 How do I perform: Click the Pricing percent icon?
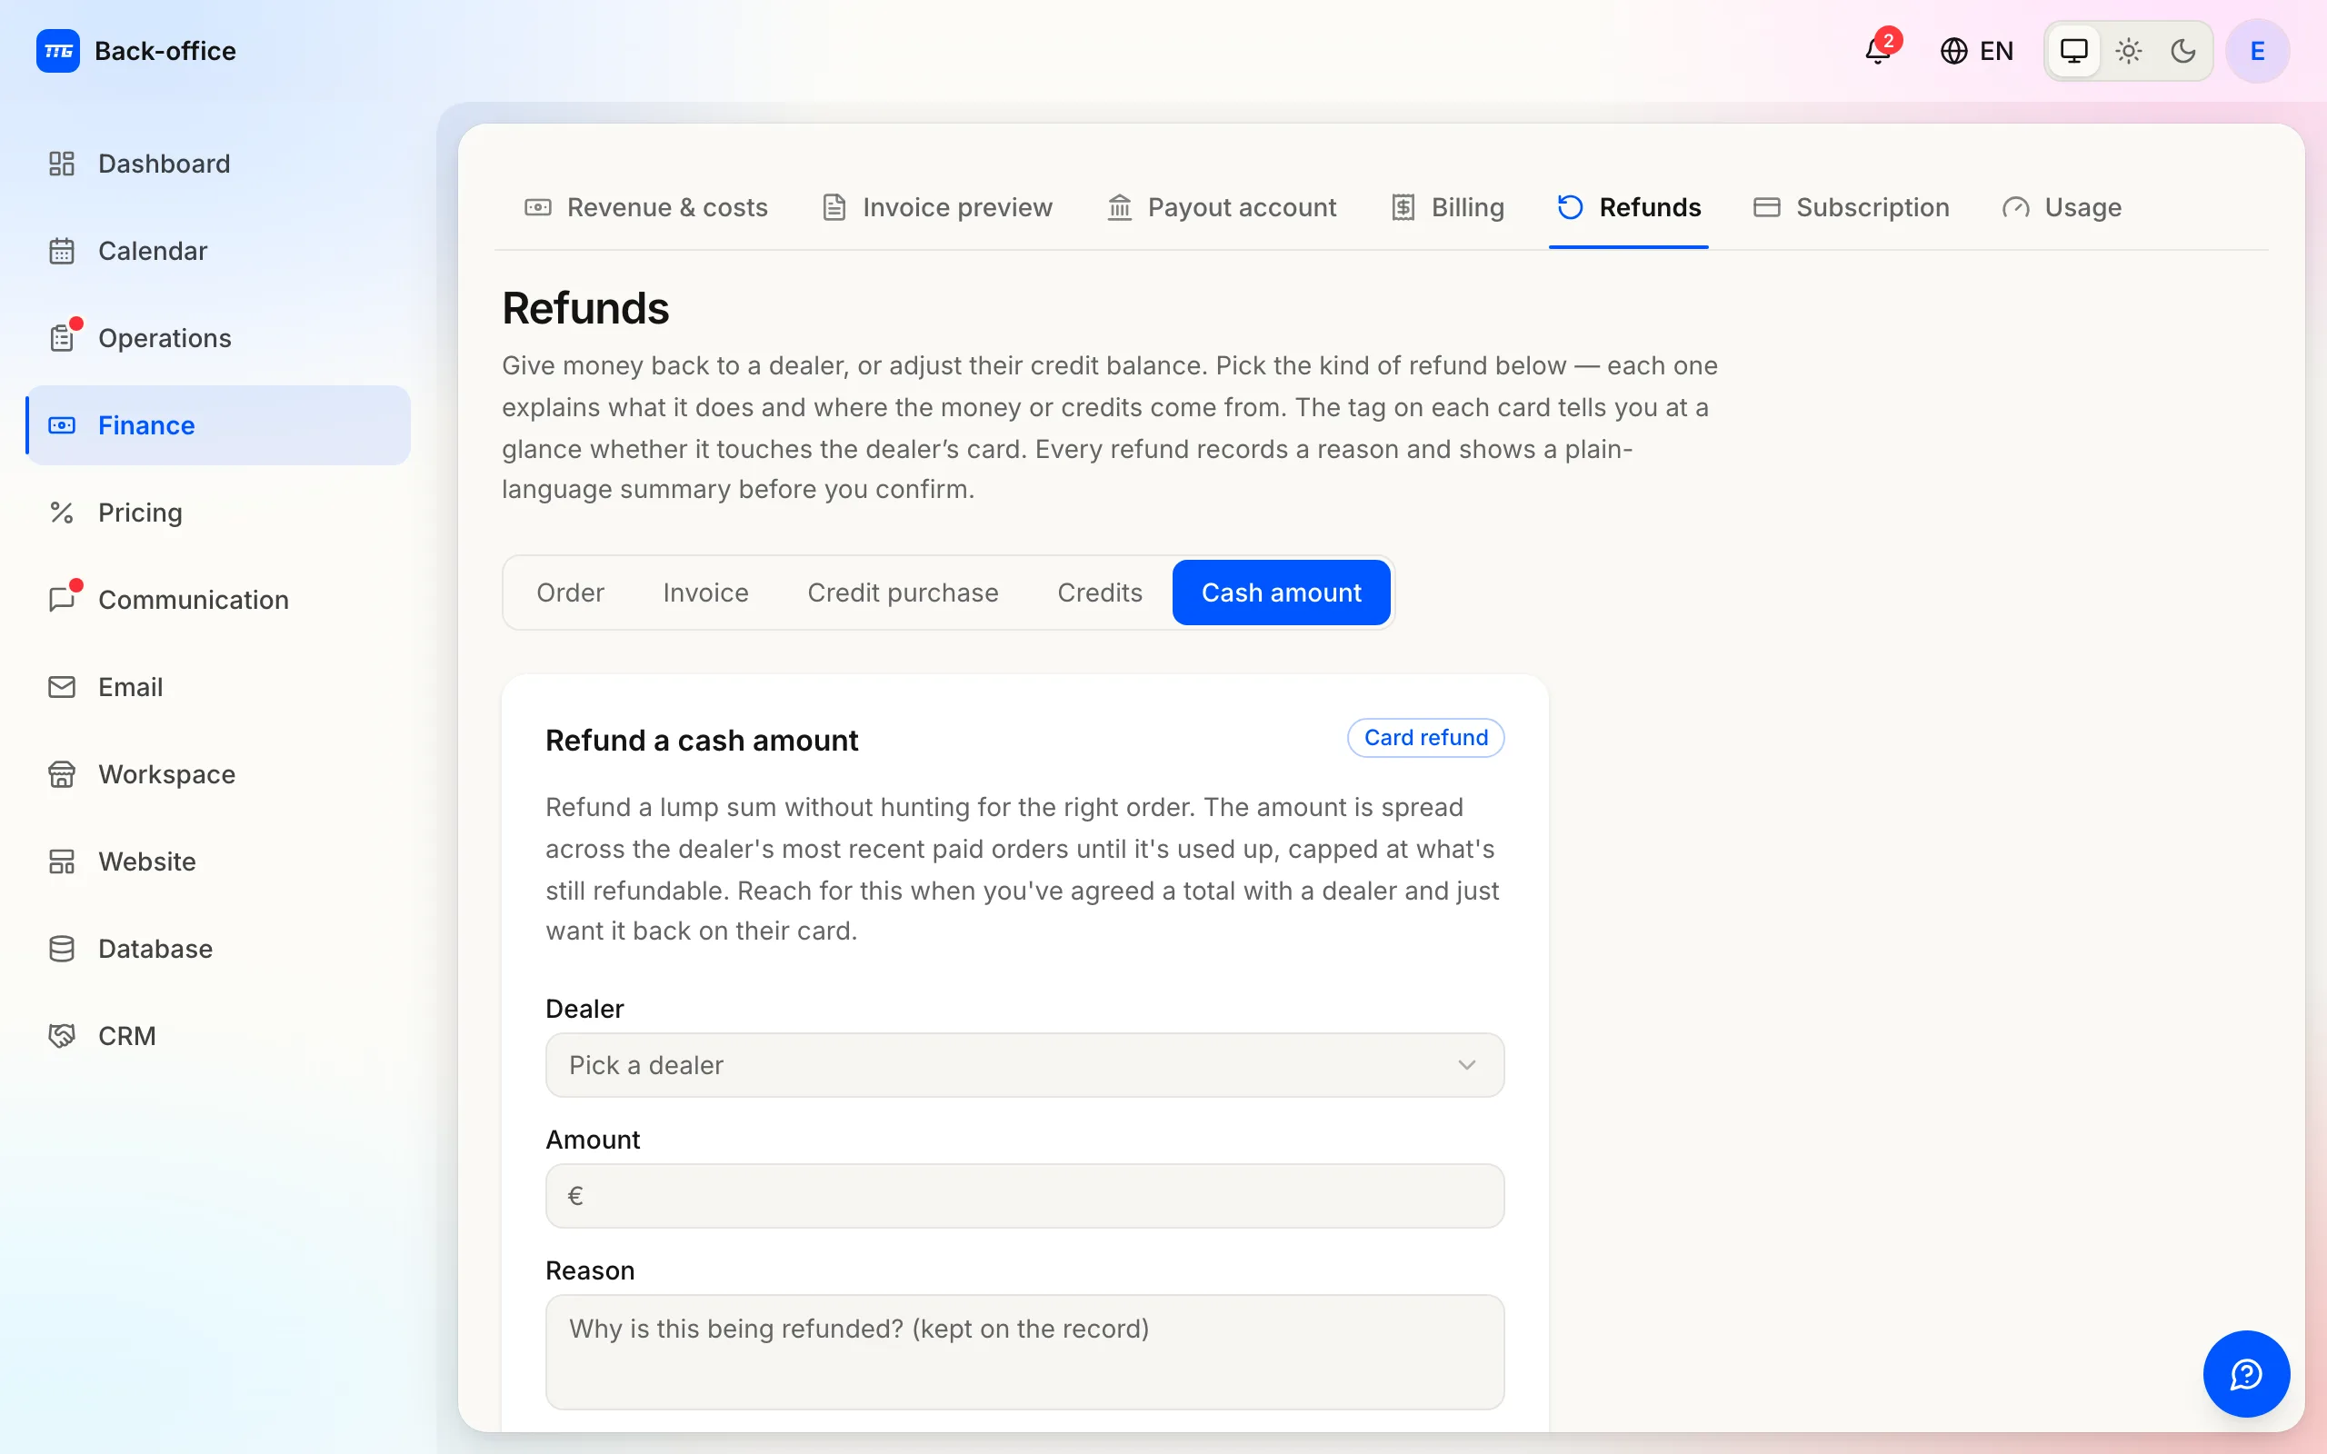62,513
